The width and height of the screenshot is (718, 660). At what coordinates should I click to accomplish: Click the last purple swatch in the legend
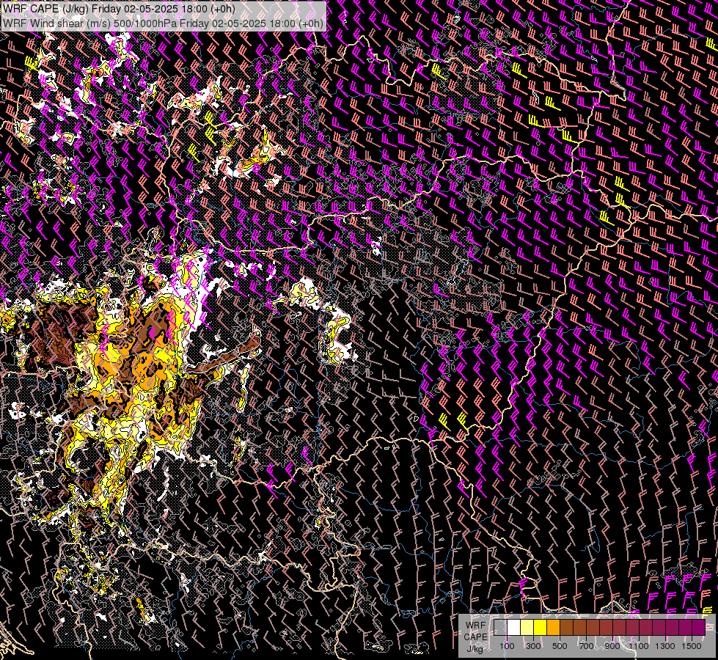point(699,627)
